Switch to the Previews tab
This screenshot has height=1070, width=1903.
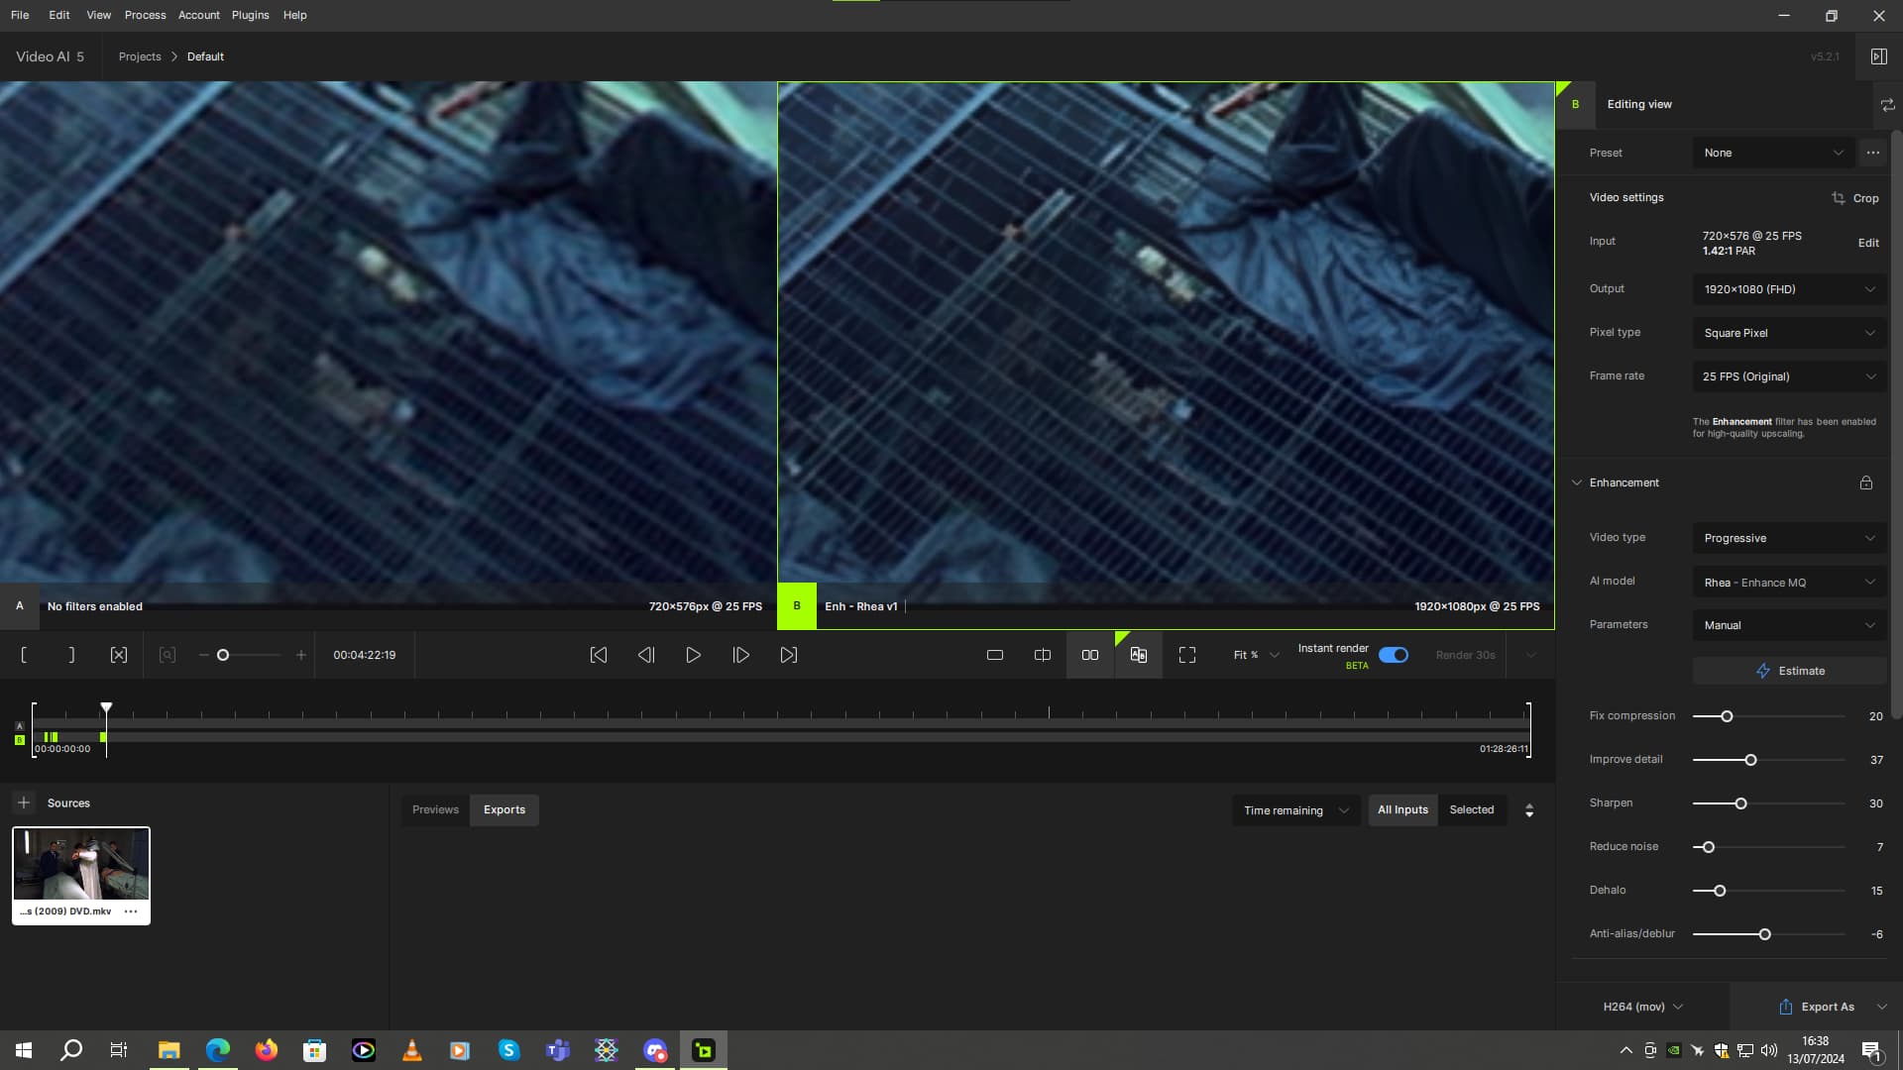point(435,809)
